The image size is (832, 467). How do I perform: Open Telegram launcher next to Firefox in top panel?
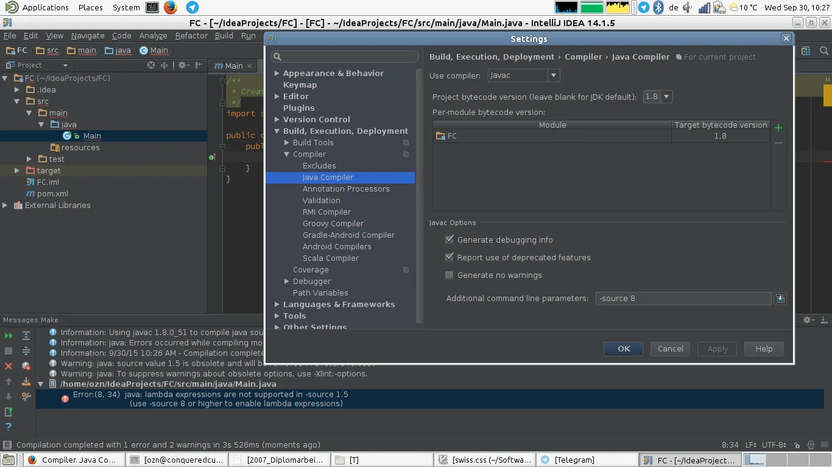pyautogui.click(x=192, y=7)
